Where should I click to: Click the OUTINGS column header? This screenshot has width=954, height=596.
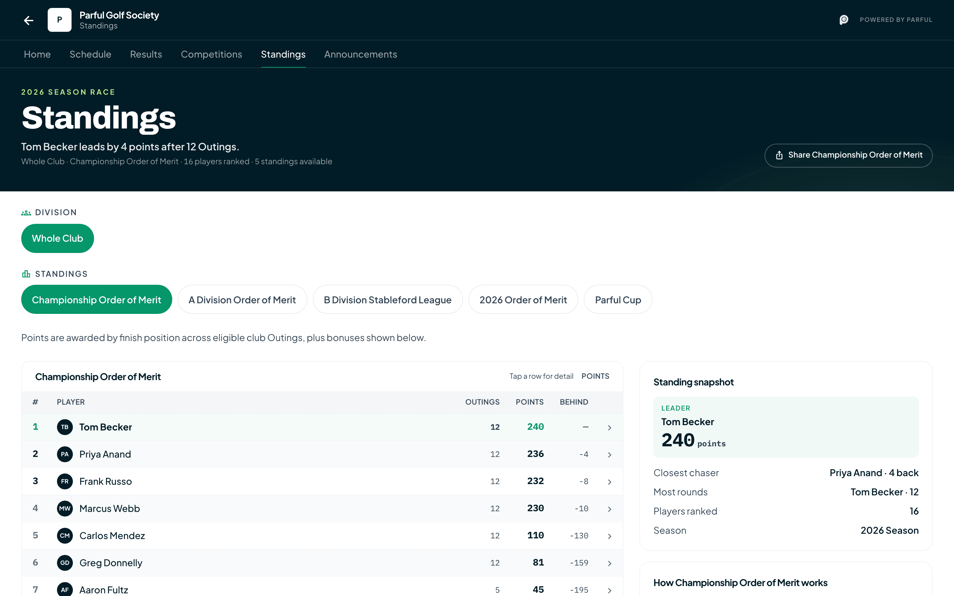point(482,402)
